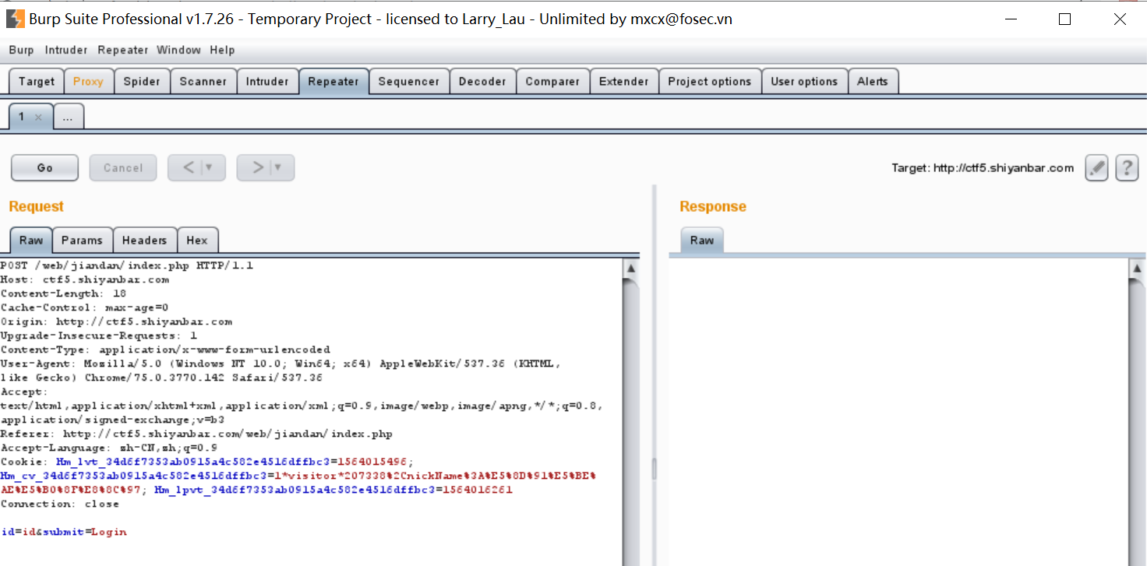1147x566 pixels.
Task: Open help with the question mark icon
Action: pyautogui.click(x=1127, y=167)
